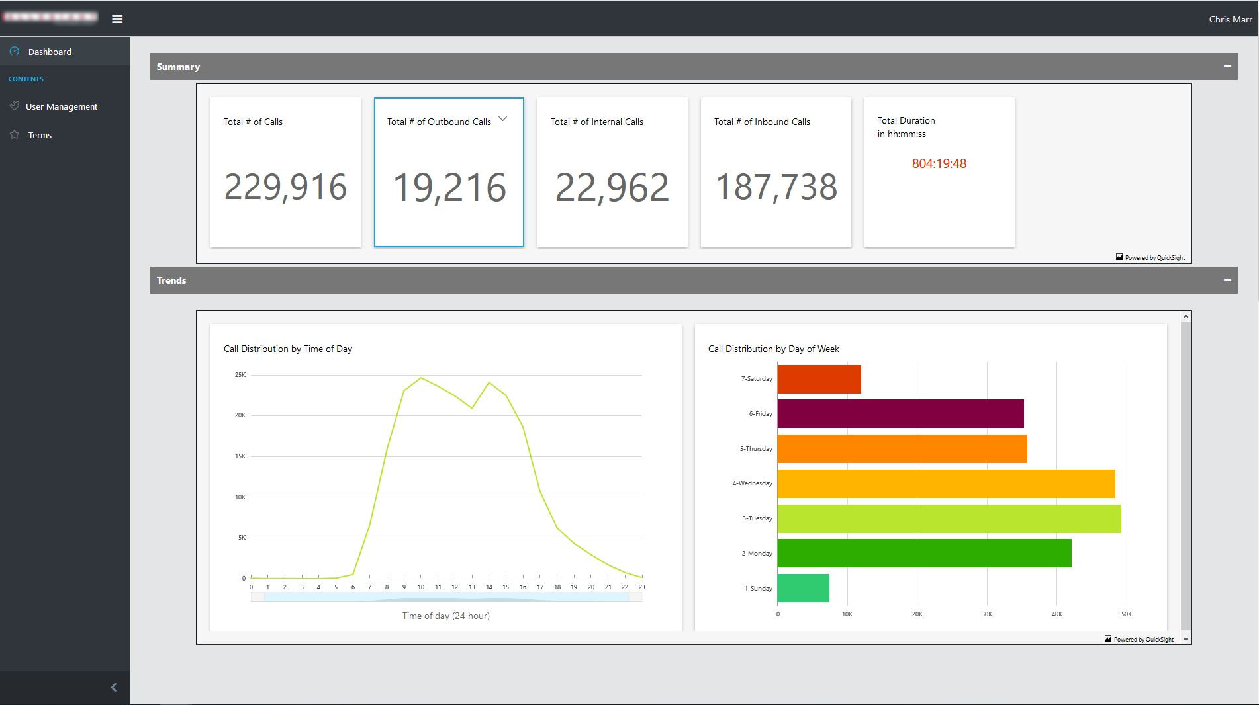Click the time of day range slider
Screen dimensions: 1259x705
coord(446,597)
